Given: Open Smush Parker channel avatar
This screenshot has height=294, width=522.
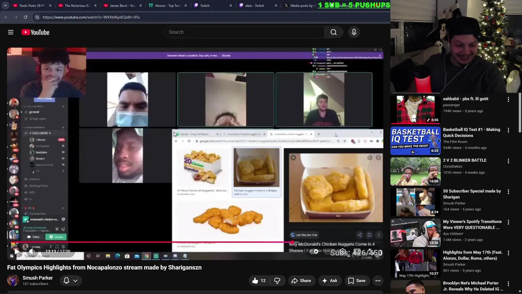Looking at the screenshot, I should point(13,281).
